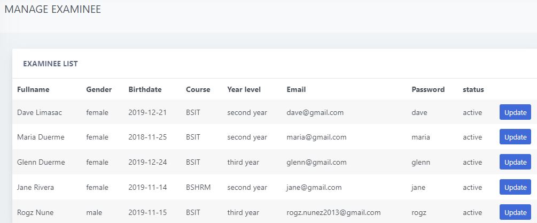Click the MANAGE EXAMINEE page heading
Viewport: 537px width, 223px height.
click(x=52, y=9)
